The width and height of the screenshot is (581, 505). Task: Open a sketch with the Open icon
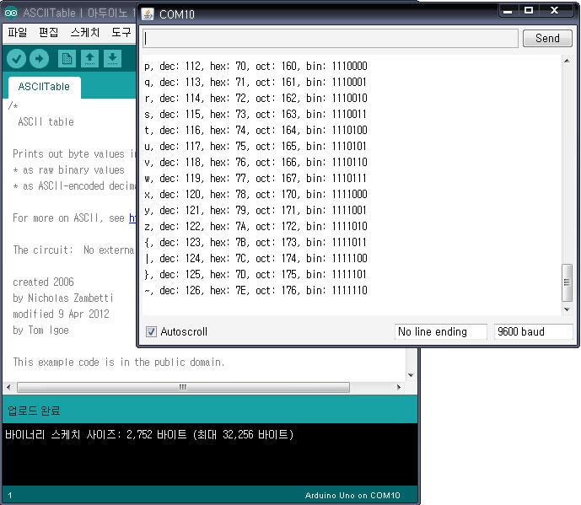tap(89, 58)
